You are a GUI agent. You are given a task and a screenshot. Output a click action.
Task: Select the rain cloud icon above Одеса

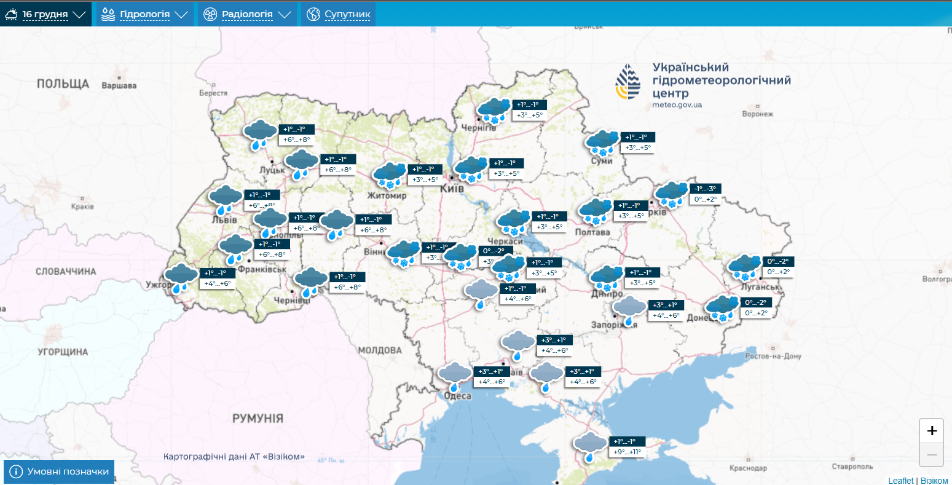(x=455, y=377)
